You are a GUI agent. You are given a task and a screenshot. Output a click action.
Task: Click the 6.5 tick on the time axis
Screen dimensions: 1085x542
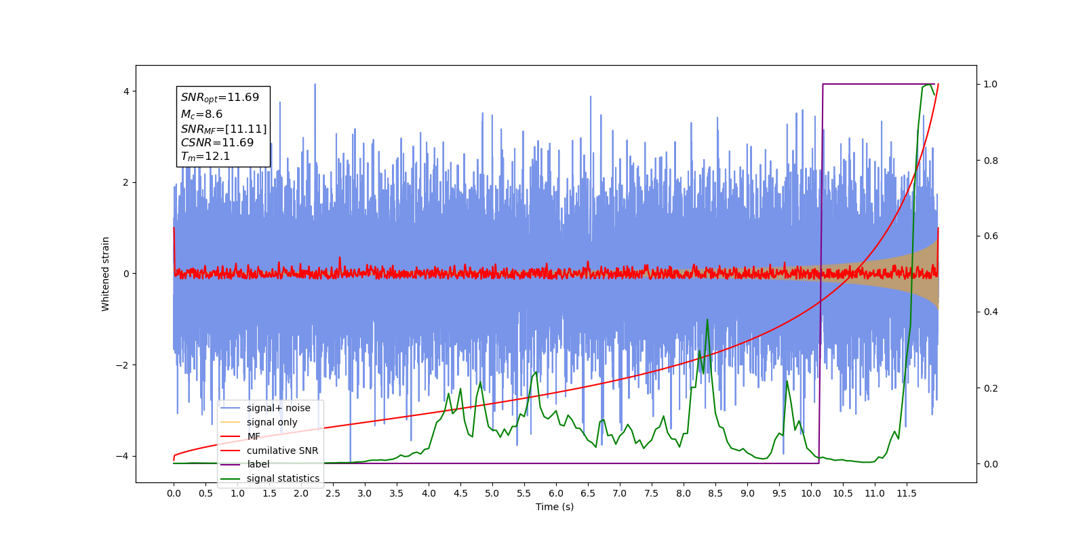tap(588, 493)
